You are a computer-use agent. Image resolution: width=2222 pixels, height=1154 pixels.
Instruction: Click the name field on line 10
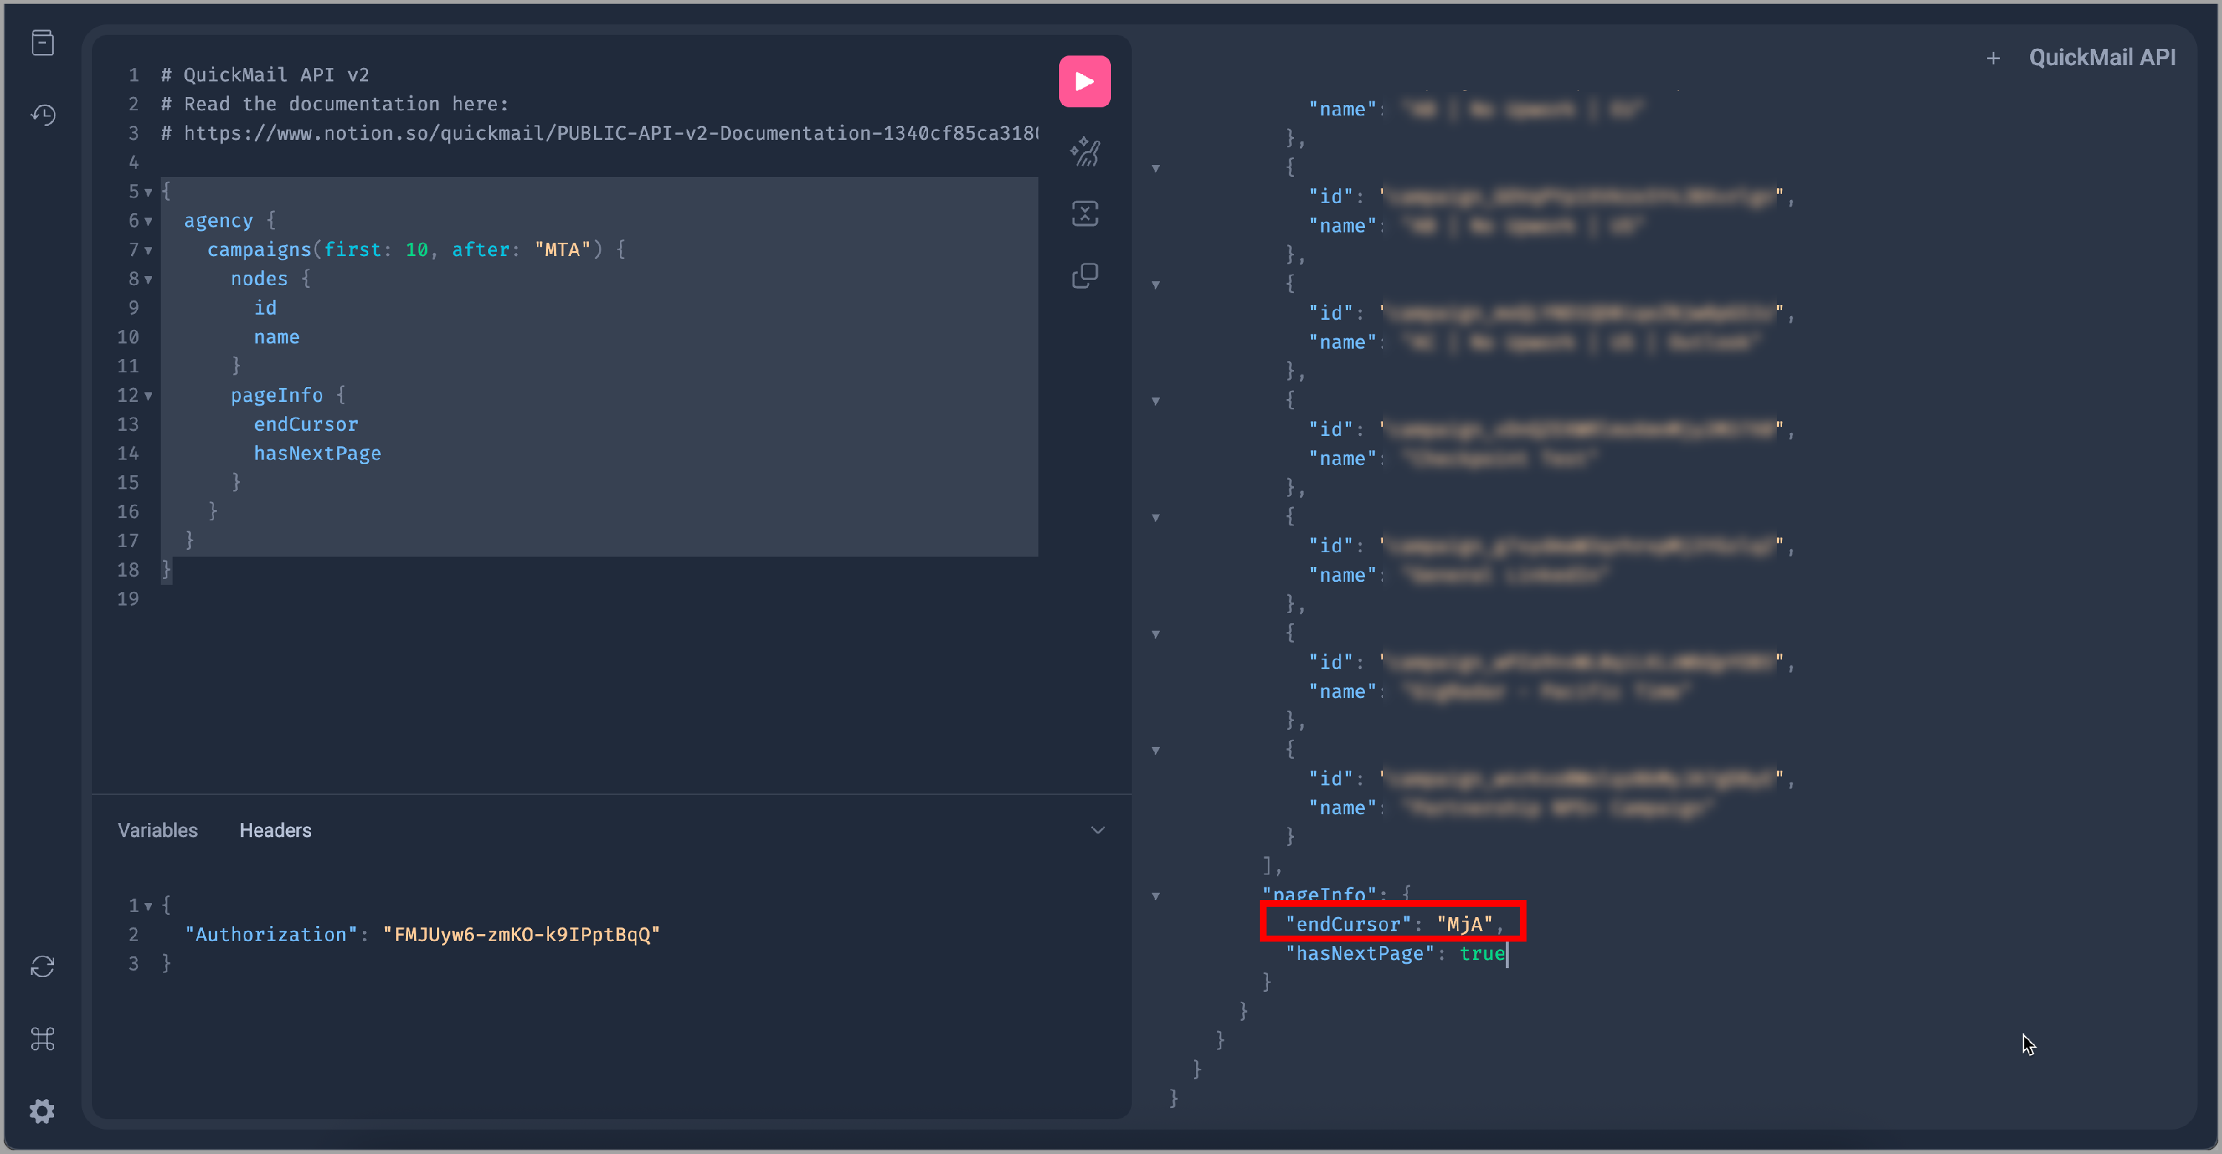(277, 337)
